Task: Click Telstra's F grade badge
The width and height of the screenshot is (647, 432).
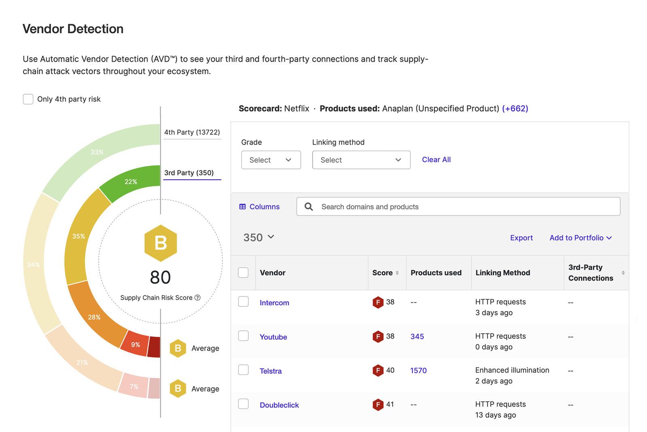Action: 378,370
